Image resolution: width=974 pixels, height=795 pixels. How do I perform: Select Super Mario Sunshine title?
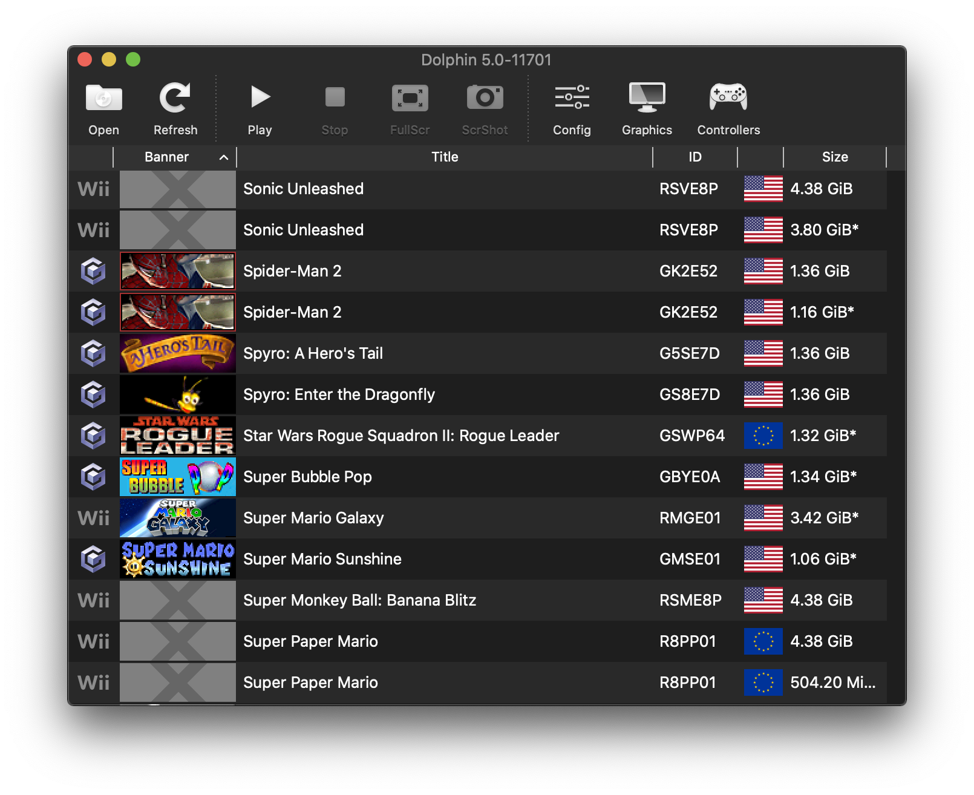pos(322,559)
